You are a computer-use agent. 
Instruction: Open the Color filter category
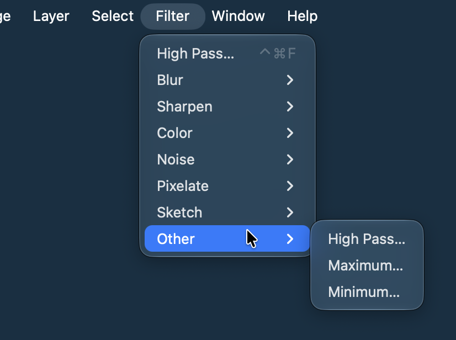pyautogui.click(x=227, y=133)
